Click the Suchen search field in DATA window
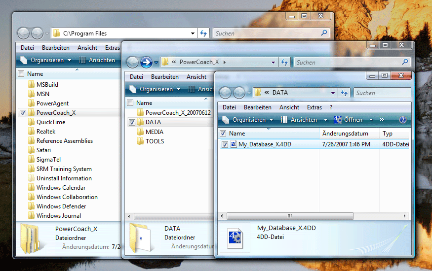Viewport: 432px width, 271px height. pos(383,93)
